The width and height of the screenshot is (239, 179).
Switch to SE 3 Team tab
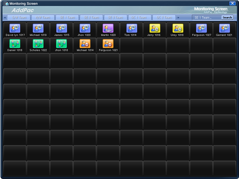(x=115, y=17)
